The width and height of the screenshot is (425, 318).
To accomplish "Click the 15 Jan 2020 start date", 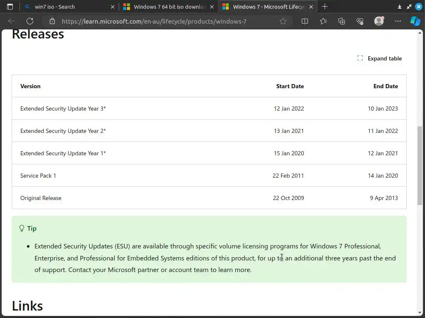I will (x=289, y=153).
